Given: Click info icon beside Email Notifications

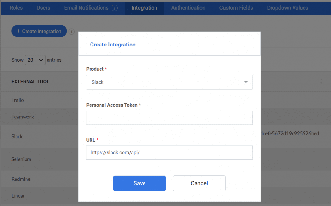Looking at the screenshot, I should point(115,8).
